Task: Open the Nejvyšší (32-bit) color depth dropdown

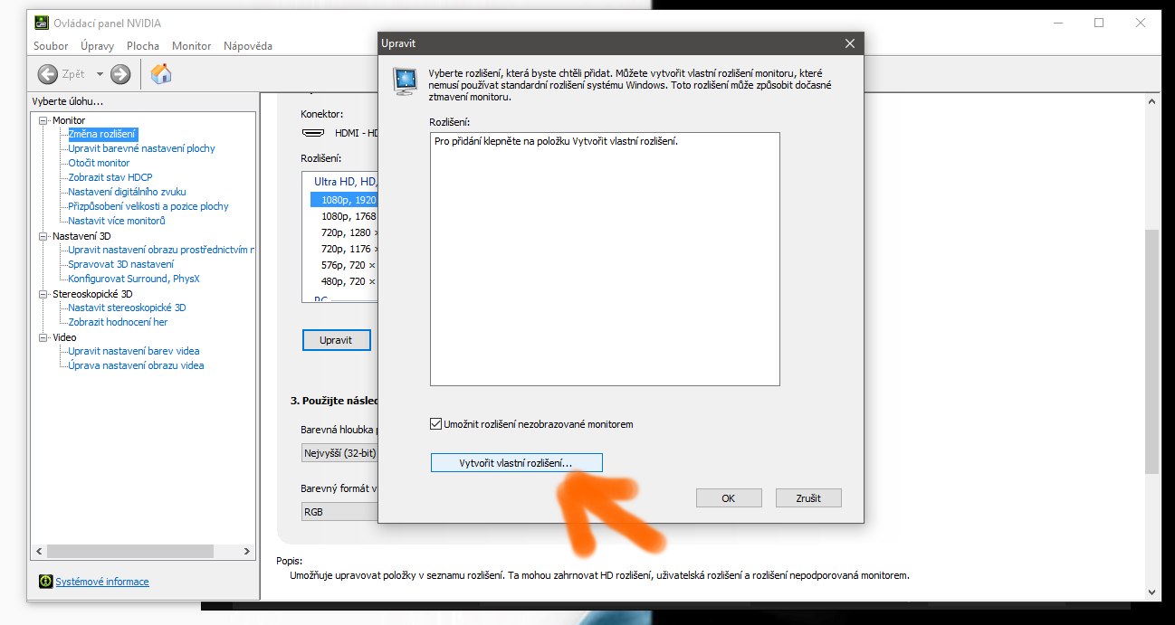Action: tap(339, 453)
